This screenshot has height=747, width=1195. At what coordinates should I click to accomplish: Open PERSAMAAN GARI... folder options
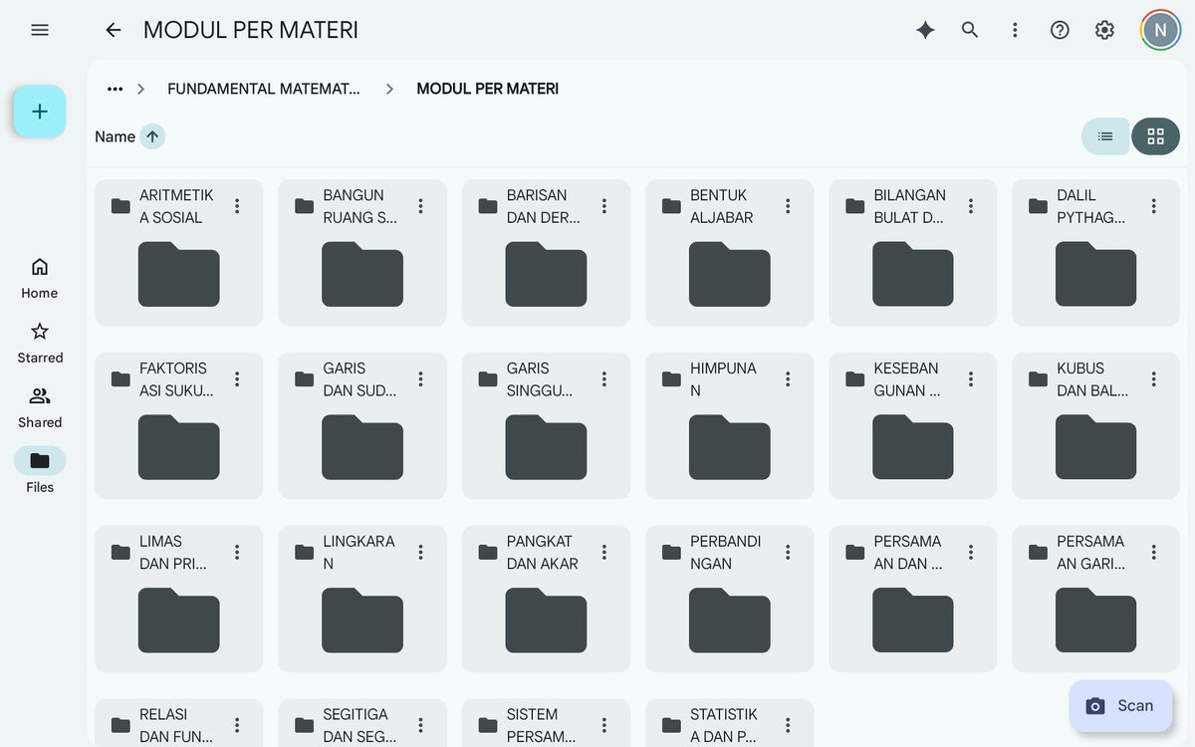click(1154, 553)
